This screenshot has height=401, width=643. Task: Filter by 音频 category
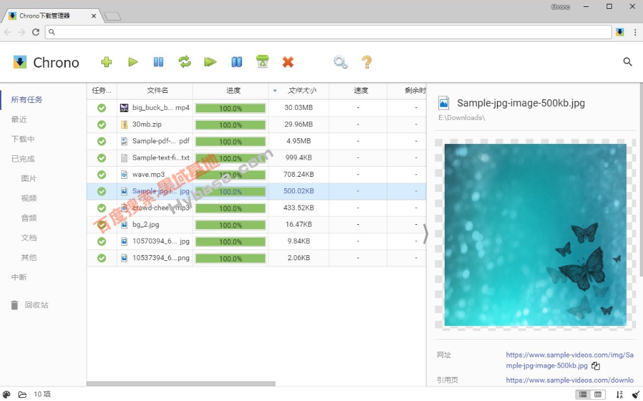click(28, 218)
